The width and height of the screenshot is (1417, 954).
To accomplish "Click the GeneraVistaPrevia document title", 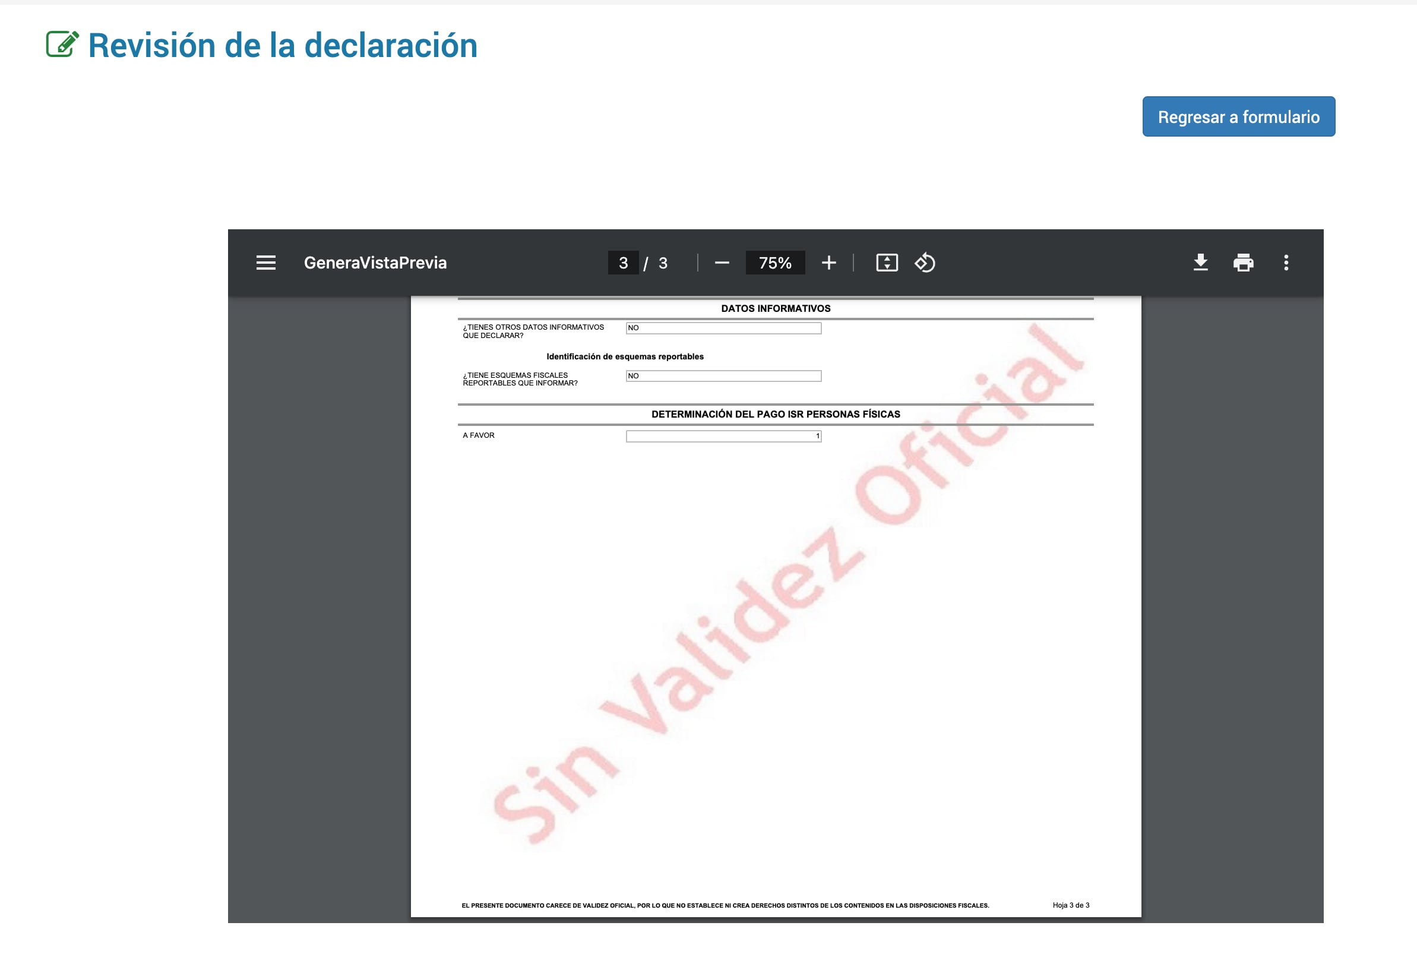I will click(x=375, y=262).
